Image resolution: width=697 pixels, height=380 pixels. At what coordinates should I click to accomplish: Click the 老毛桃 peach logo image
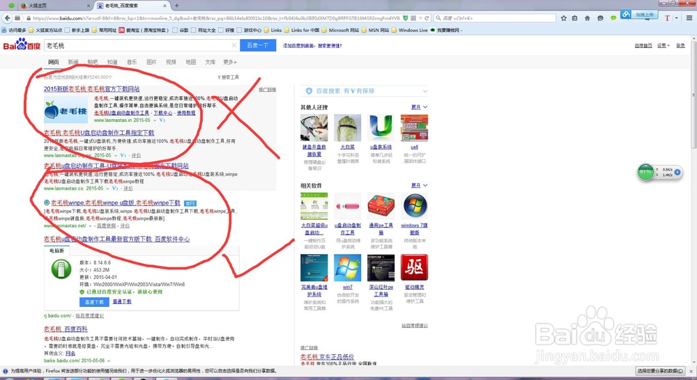coord(66,110)
